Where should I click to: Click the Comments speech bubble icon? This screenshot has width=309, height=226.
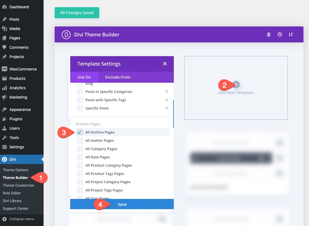click(x=4, y=47)
